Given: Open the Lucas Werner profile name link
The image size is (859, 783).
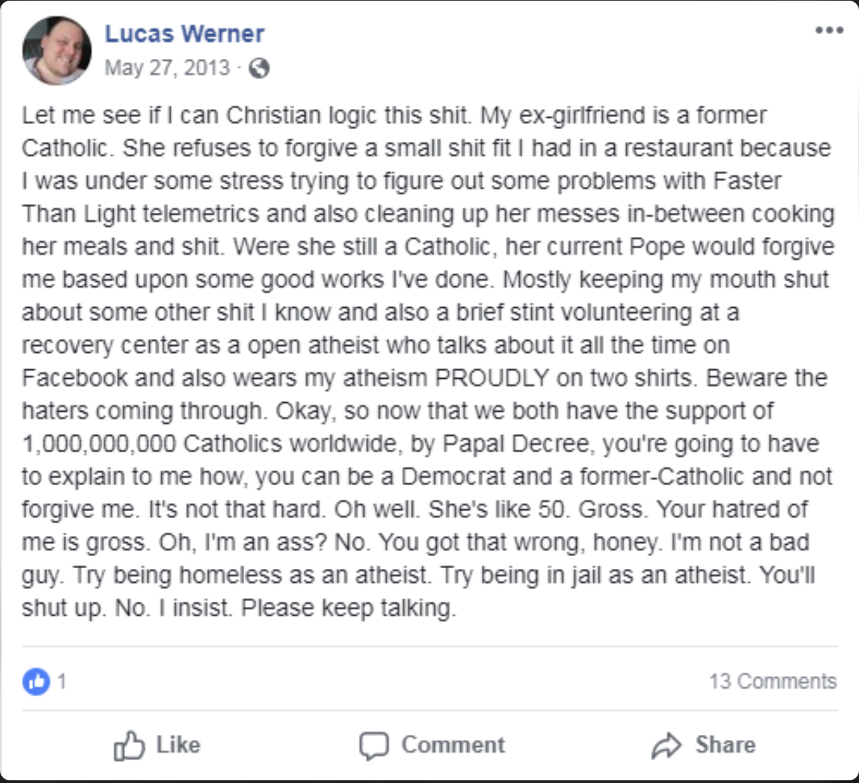Looking at the screenshot, I should [185, 33].
